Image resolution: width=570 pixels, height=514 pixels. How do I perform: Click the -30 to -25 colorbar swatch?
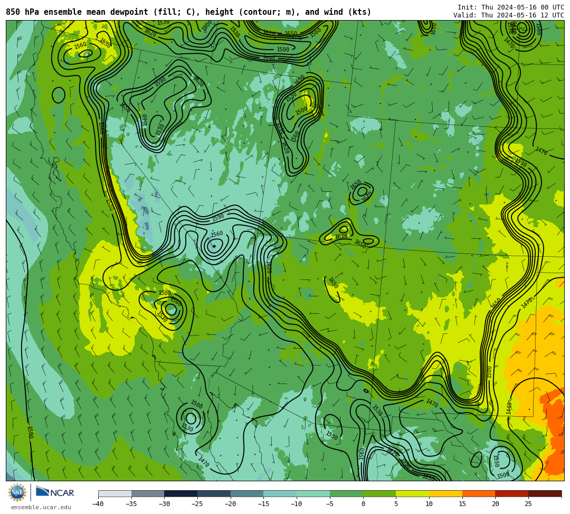[181, 493]
